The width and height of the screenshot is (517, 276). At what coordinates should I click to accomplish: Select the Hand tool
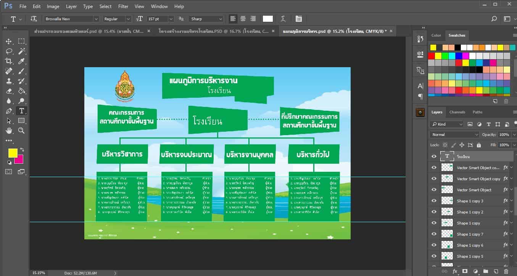9,131
